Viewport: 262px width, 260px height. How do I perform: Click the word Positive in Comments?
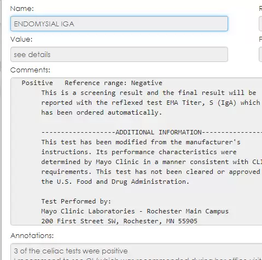pyautogui.click(x=37, y=83)
